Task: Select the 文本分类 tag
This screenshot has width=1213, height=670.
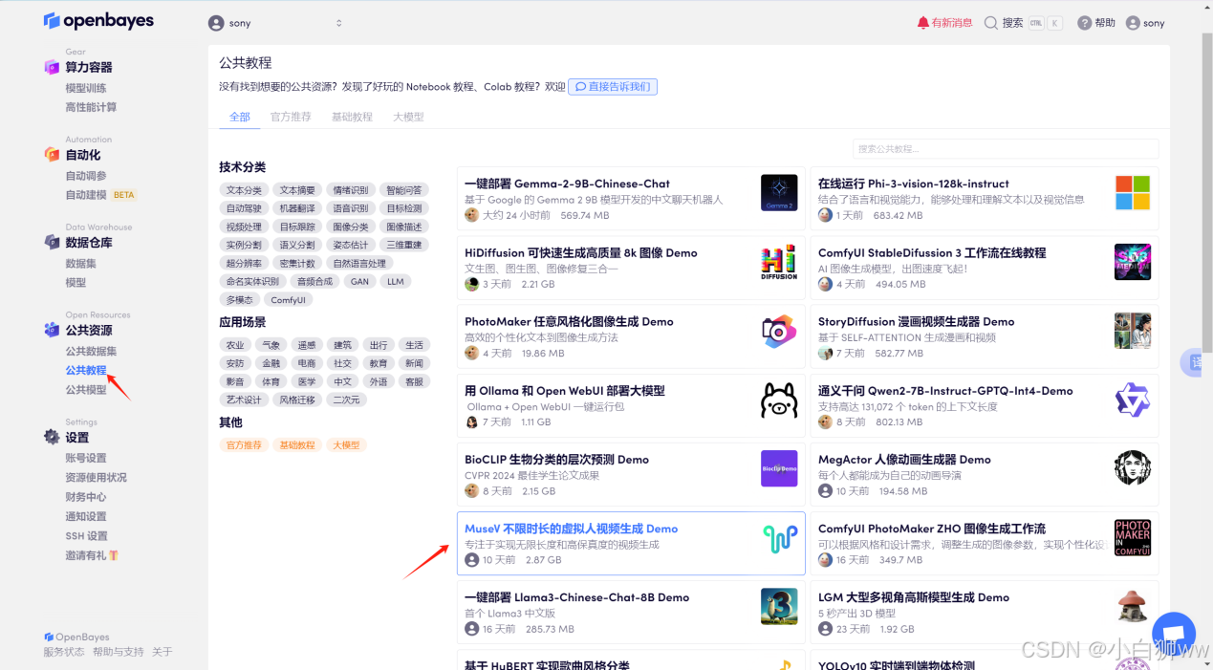Action: coord(244,190)
